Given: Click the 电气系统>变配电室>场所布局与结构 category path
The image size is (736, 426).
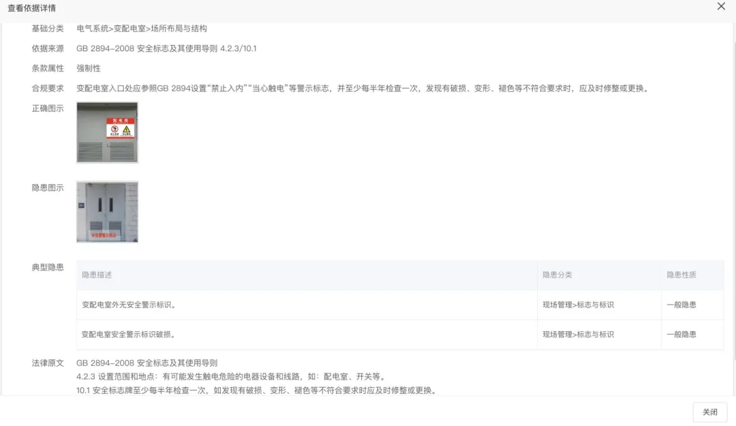Looking at the screenshot, I should click(x=142, y=29).
